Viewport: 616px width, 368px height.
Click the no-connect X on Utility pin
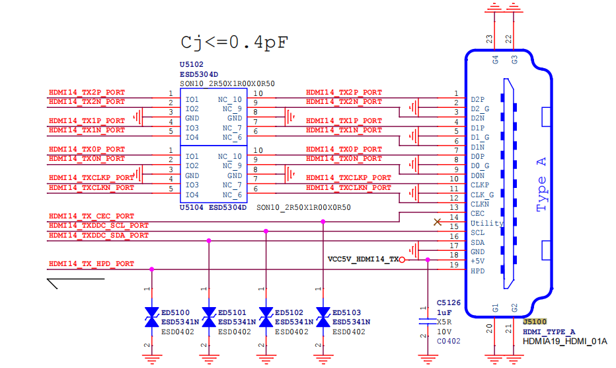pos(438,222)
